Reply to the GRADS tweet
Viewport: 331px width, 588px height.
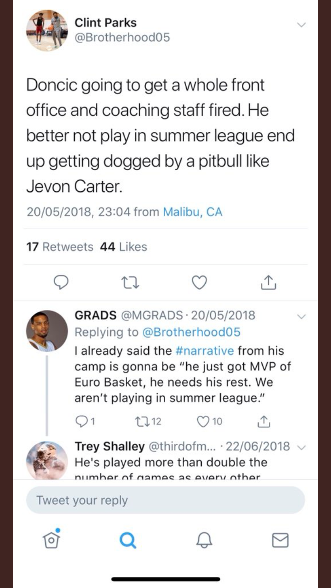(x=81, y=422)
